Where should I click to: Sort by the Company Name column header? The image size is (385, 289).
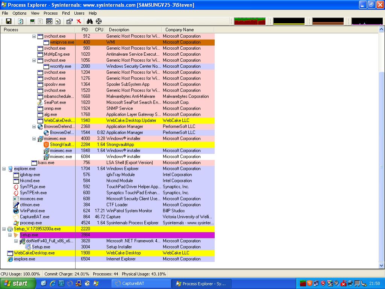[188, 30]
